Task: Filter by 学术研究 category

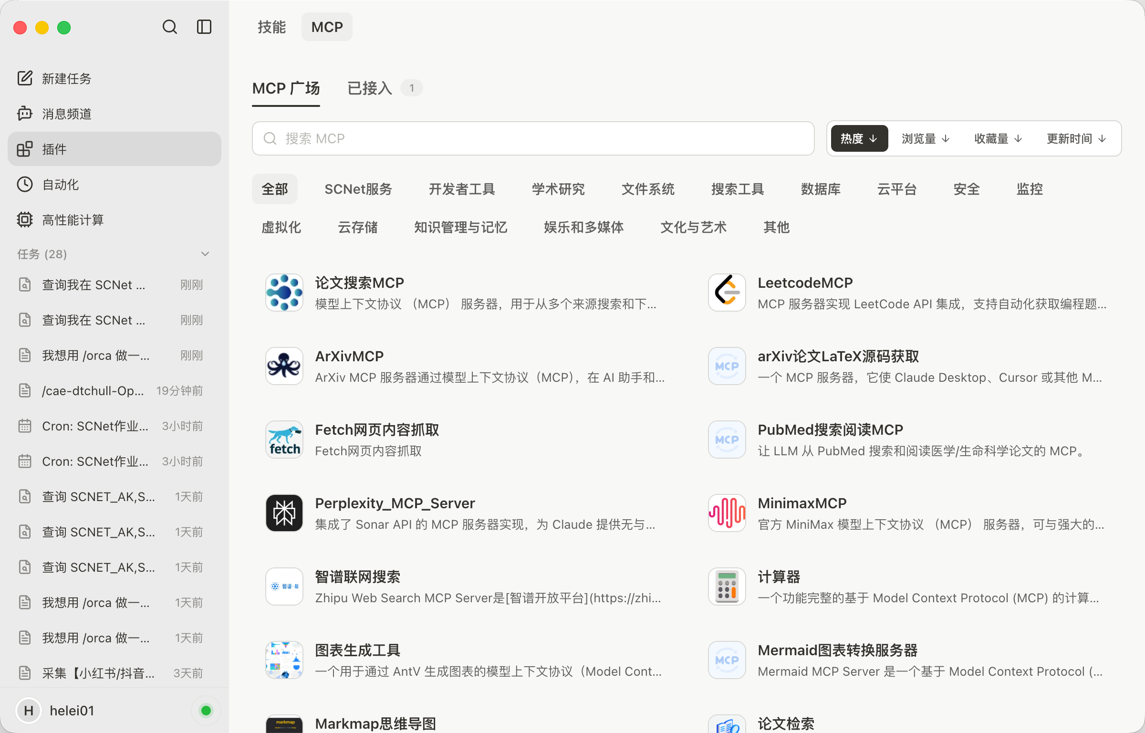Action: tap(558, 189)
